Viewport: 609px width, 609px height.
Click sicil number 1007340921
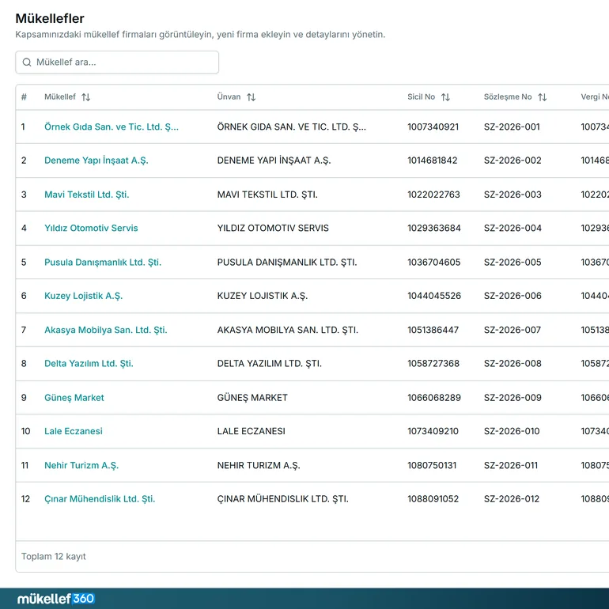pyautogui.click(x=433, y=127)
